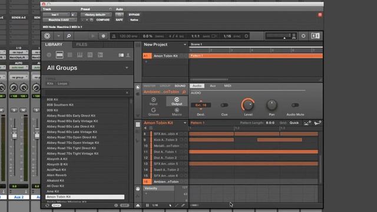Click the pattern editor list view icon
377x212 pixels.
coord(138,124)
